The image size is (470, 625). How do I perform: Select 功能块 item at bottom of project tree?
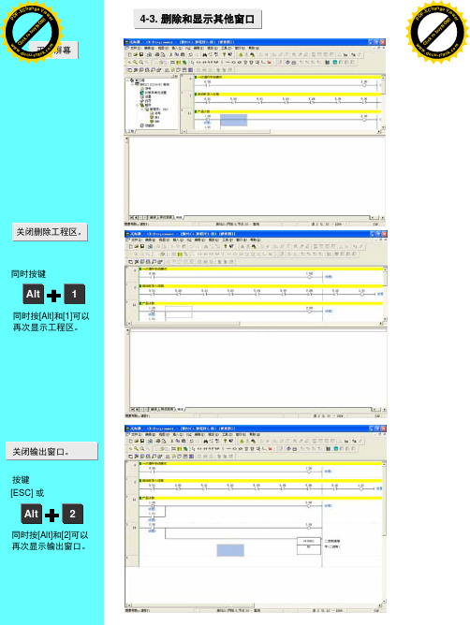pos(148,125)
